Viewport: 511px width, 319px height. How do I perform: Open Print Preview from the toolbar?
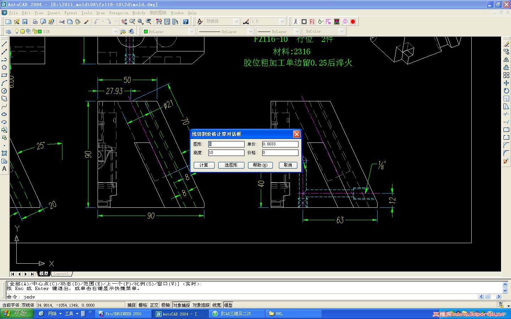click(x=43, y=22)
